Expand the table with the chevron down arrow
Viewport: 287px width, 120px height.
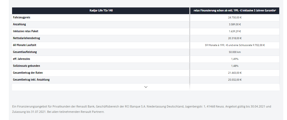click(x=146, y=87)
